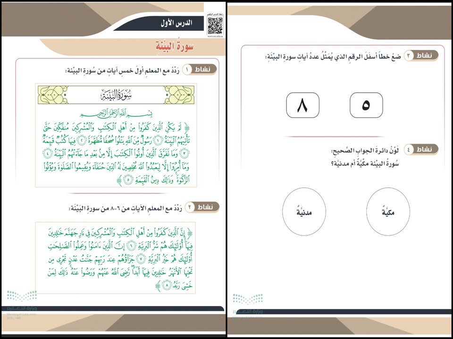Click verse marker number ٨

coord(167,285)
